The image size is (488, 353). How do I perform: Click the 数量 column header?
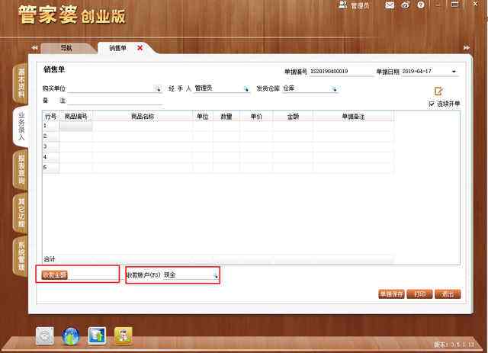[226, 117]
